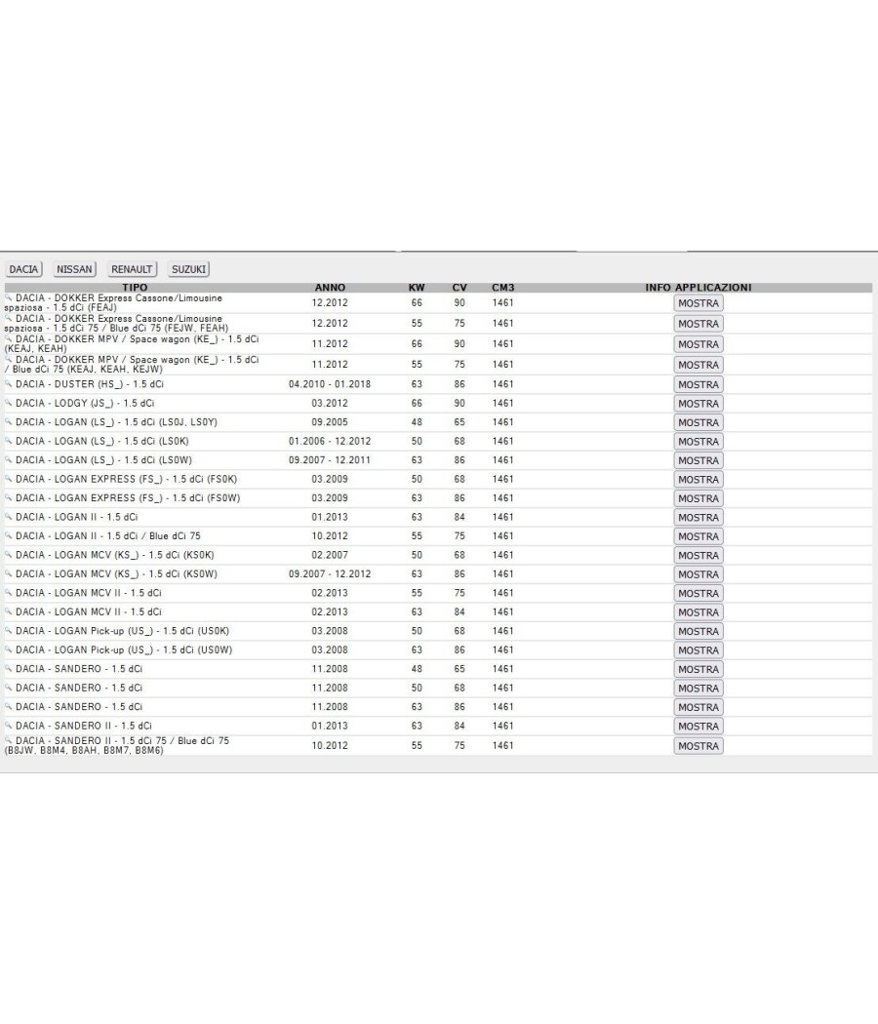Click the KW column header

pos(417,288)
